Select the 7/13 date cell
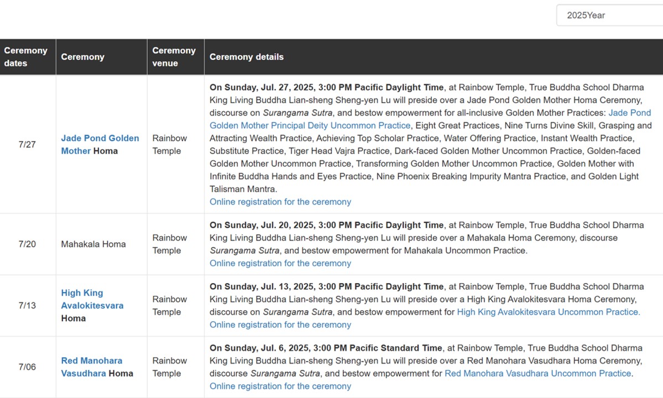This screenshot has width=663, height=398. pos(27,306)
